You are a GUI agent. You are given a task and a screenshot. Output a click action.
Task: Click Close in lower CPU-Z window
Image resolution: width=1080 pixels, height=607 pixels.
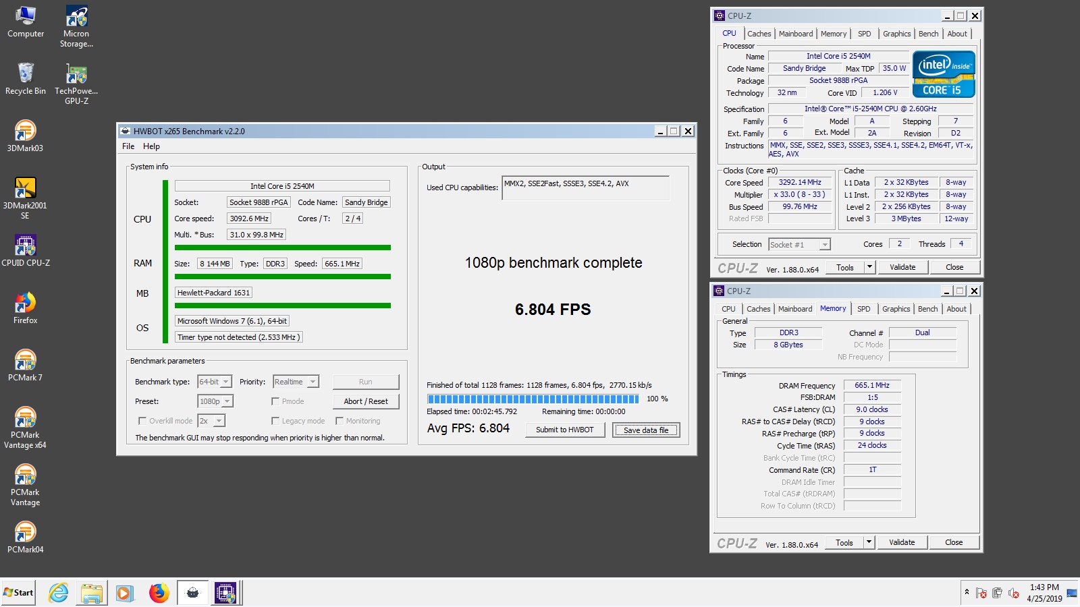click(x=954, y=542)
